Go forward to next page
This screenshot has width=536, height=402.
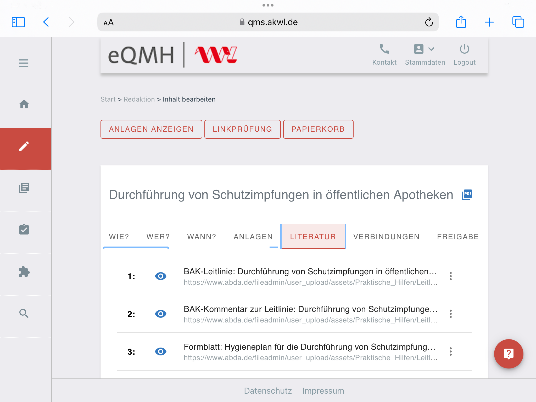[71, 22]
